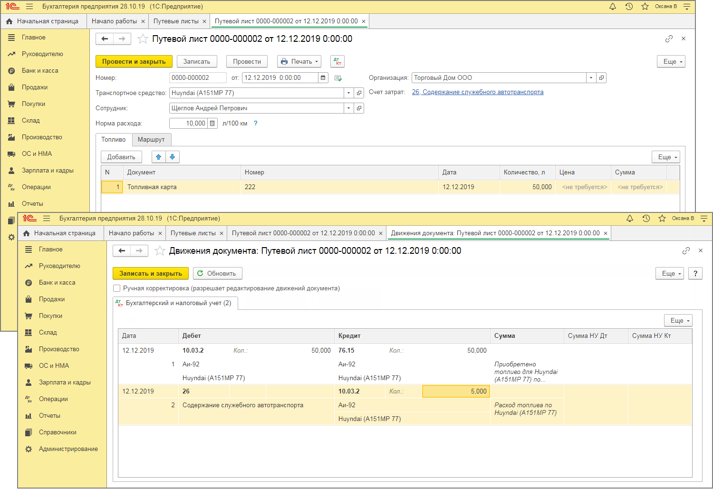Open notifications bell in top window

click(x=613, y=7)
